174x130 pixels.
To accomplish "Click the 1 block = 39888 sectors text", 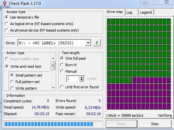I will click(125, 115).
